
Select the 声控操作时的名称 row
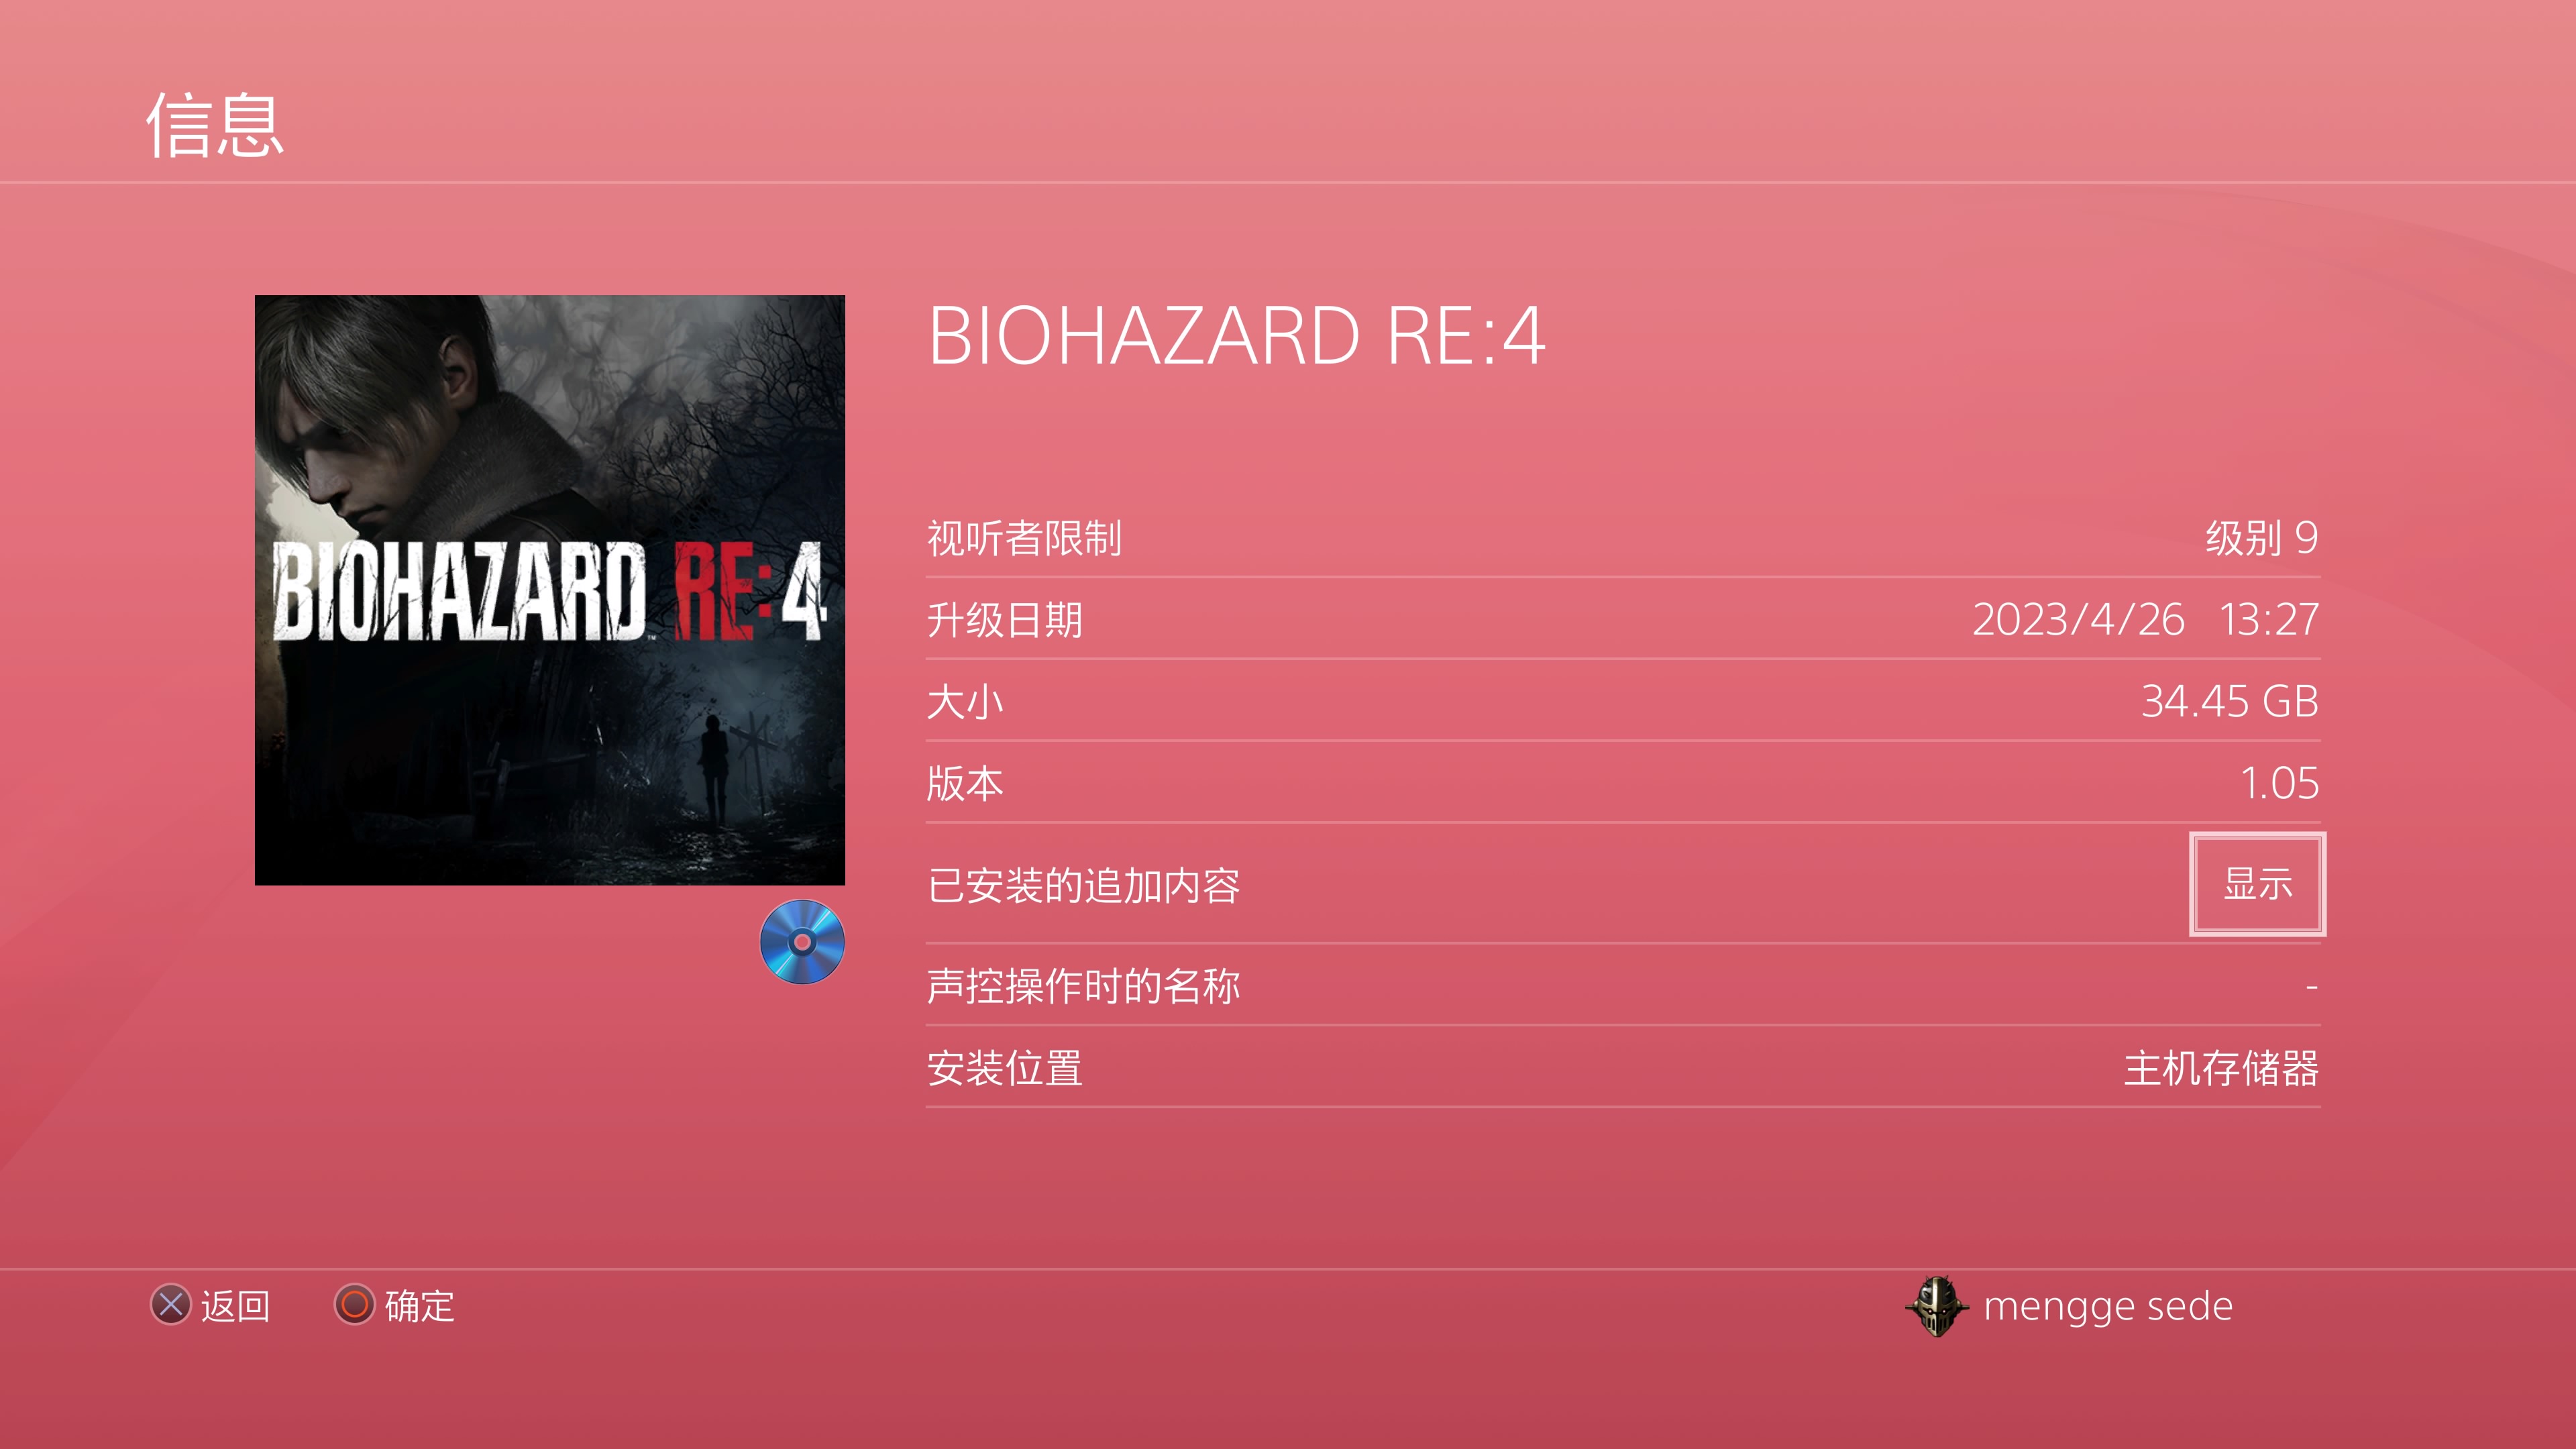[1623, 986]
